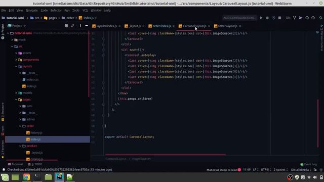Click network icon in system tray

pyautogui.click(x=309, y=177)
